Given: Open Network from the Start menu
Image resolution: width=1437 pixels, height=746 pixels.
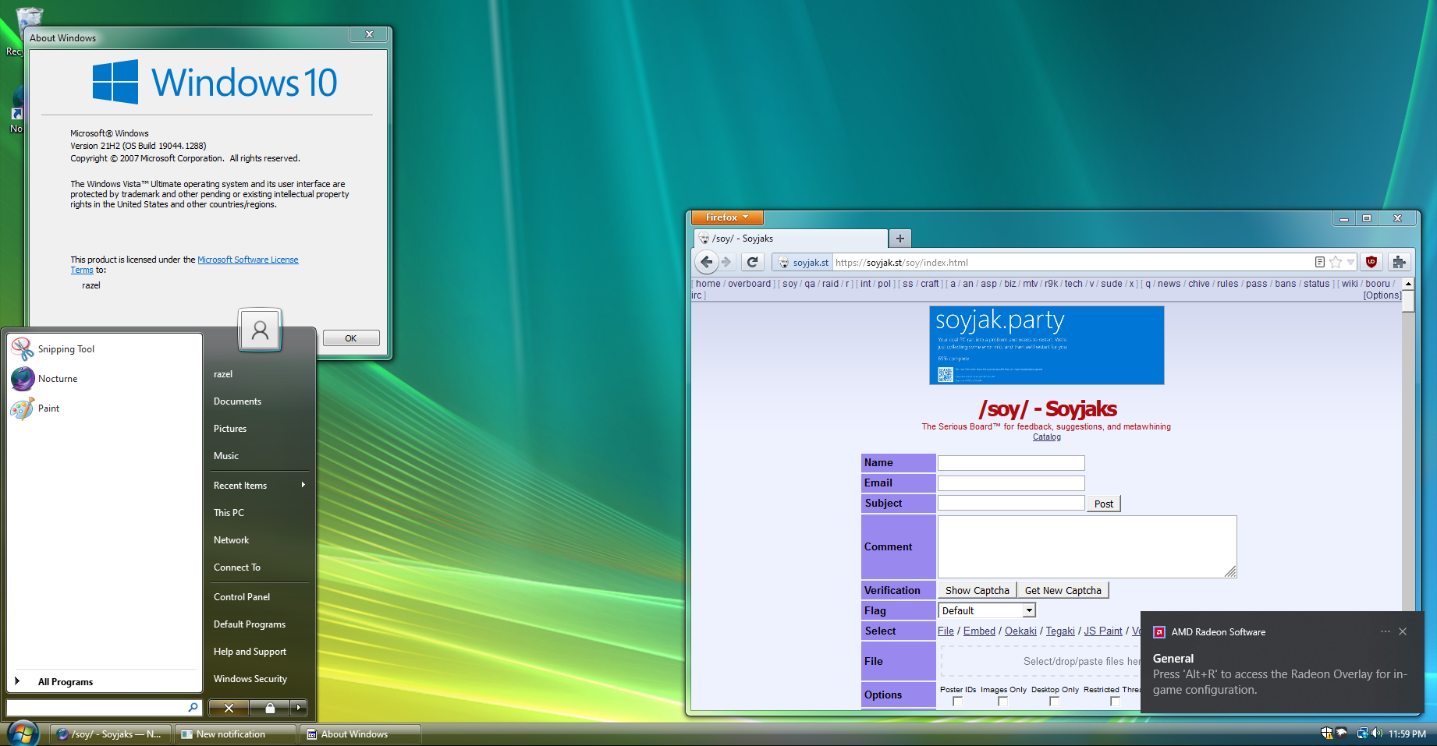Looking at the screenshot, I should [232, 540].
